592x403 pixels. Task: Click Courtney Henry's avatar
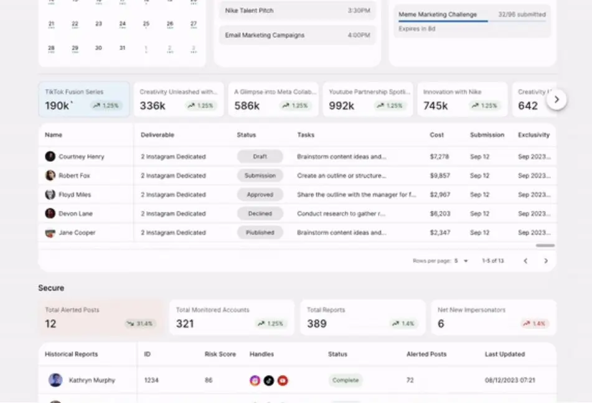(50, 157)
